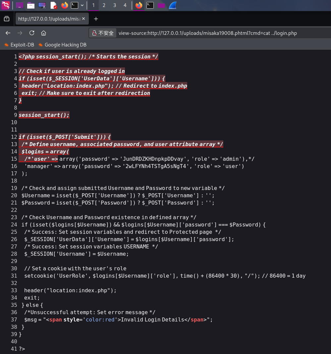This screenshot has width=331, height=354.
Task: Click '// Check if user is already logged in'
Action: point(72,71)
